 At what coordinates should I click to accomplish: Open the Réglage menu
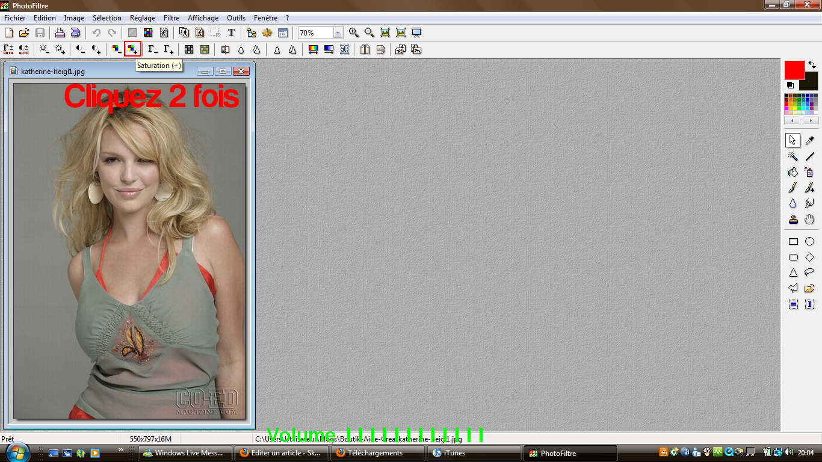click(x=143, y=18)
